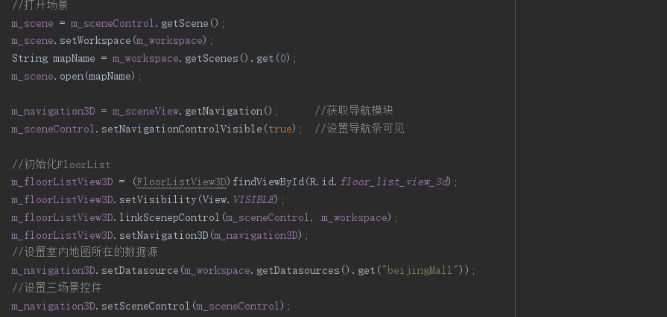This screenshot has width=667, height=317.
Task: Click setDatasource method name
Action: point(139,271)
